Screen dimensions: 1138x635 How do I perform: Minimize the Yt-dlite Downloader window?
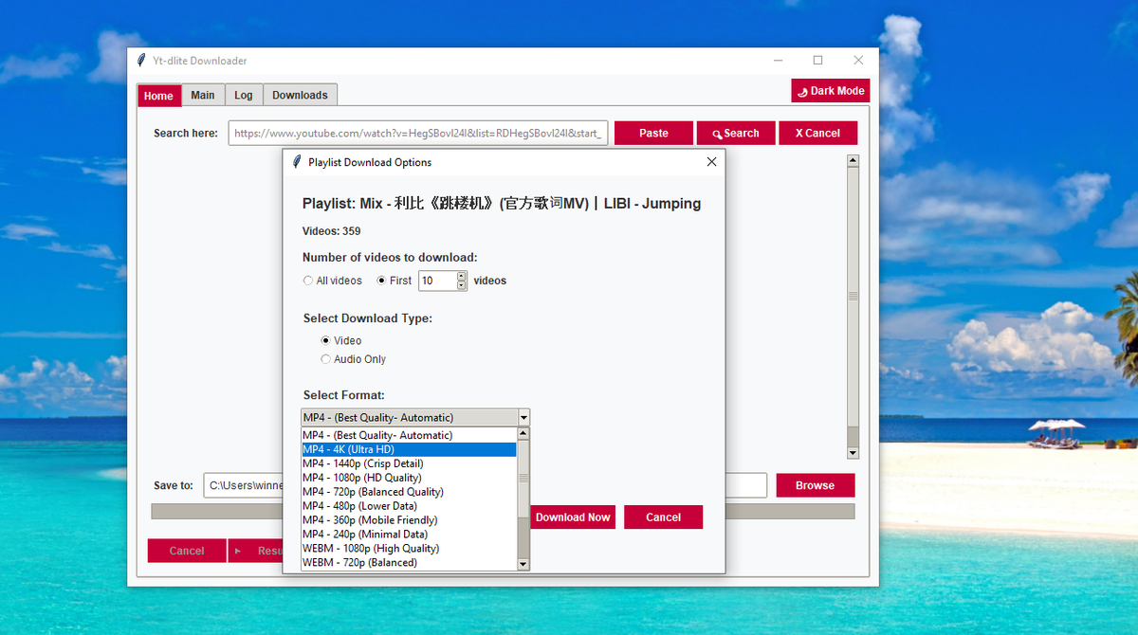(776, 61)
